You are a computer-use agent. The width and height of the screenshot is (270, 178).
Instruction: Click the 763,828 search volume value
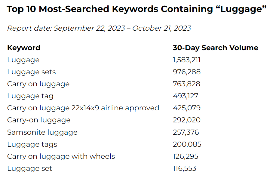186,84
